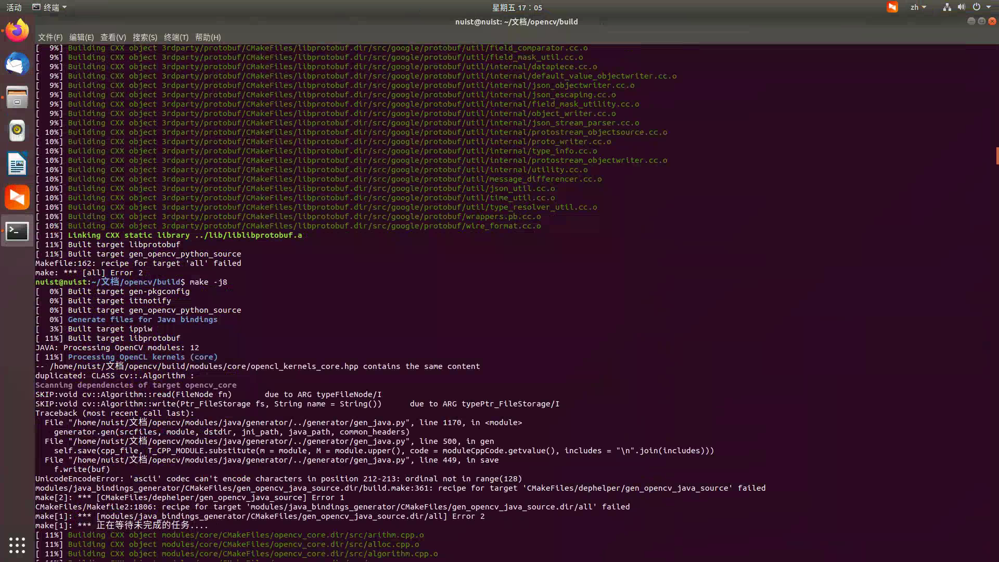Open the power menu icon
Viewport: 999px width, 562px height.
point(977,7)
